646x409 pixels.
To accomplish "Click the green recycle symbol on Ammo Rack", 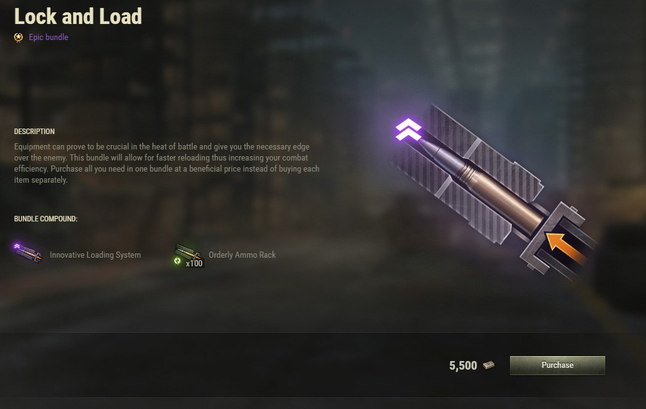I will coord(177,261).
